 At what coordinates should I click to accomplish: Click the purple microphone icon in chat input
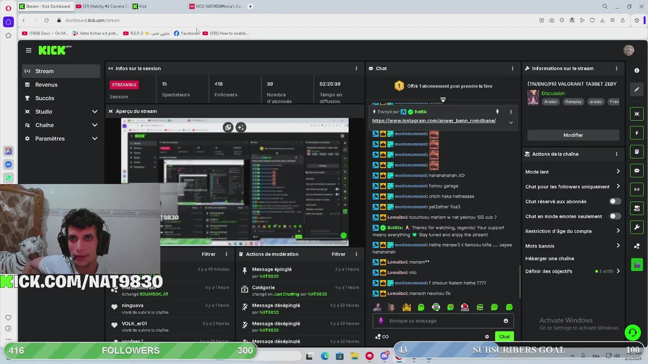381,321
